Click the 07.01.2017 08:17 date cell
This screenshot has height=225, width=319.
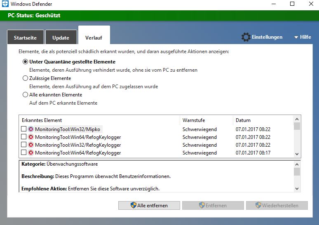click(x=253, y=153)
